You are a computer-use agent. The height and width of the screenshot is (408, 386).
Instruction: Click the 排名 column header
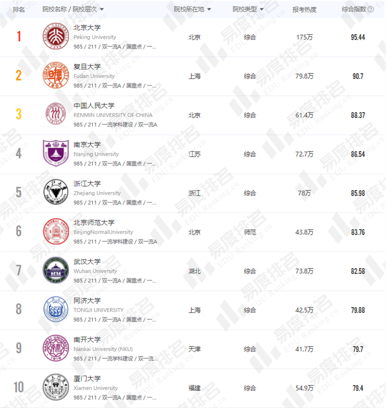[19, 9]
